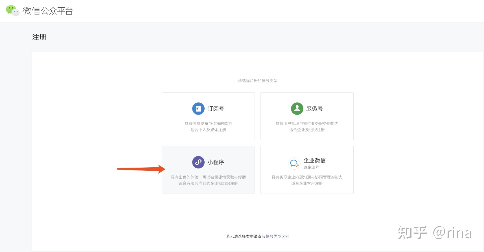Choose the 服务号 account type label
Screen dimensions: 484x252
[x=315, y=109]
